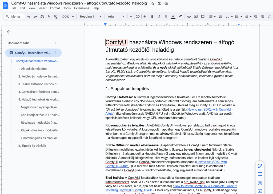The height and width of the screenshot is (194, 273).
Task: Decrease font size with minus
Action: coord(131,17)
